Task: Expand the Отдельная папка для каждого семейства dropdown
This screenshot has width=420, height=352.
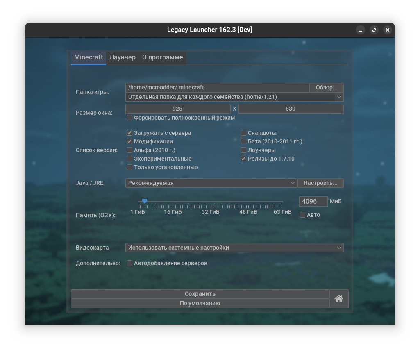Action: coord(234,97)
